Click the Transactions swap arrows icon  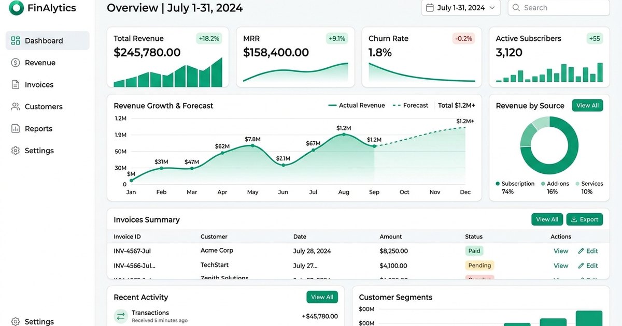(121, 316)
